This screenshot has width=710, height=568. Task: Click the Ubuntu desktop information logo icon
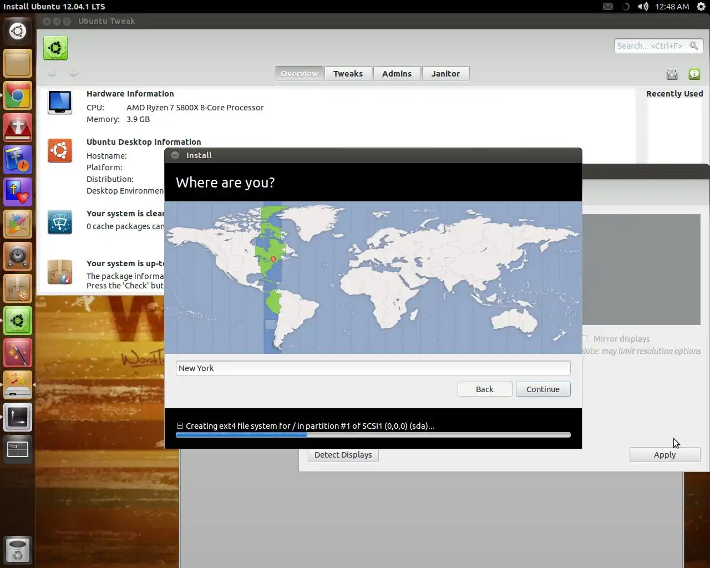pyautogui.click(x=60, y=151)
